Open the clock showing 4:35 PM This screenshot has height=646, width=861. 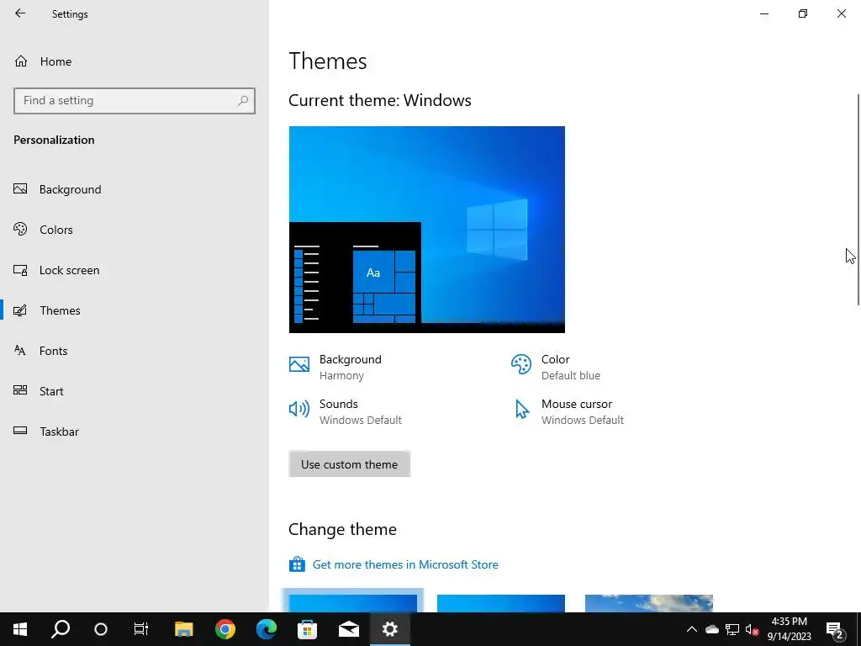point(789,629)
